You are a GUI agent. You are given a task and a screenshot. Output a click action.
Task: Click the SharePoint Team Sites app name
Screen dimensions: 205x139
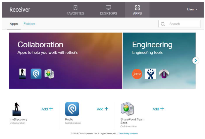point(133,121)
